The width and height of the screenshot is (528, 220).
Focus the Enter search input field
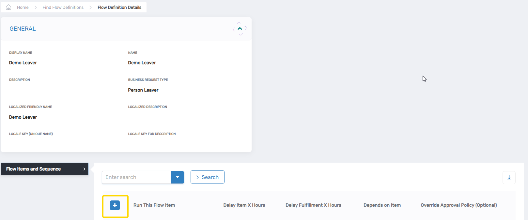click(136, 177)
